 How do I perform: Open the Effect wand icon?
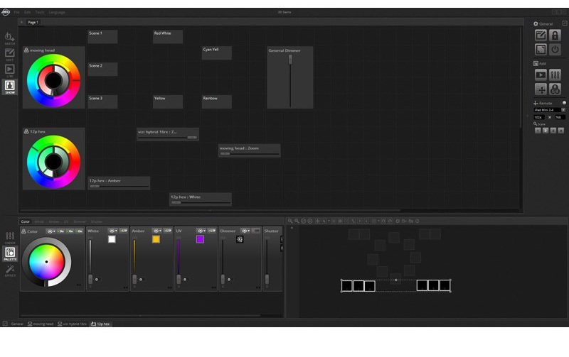(x=10, y=270)
